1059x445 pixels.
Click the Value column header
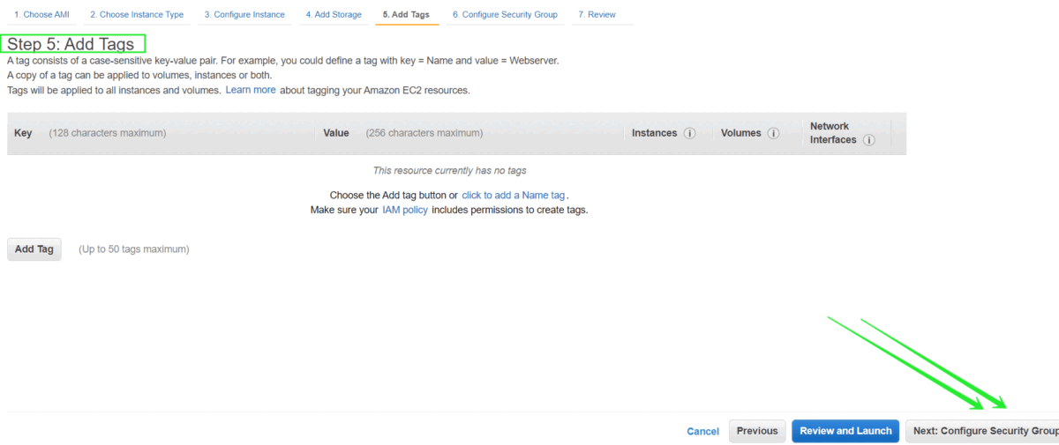click(336, 133)
